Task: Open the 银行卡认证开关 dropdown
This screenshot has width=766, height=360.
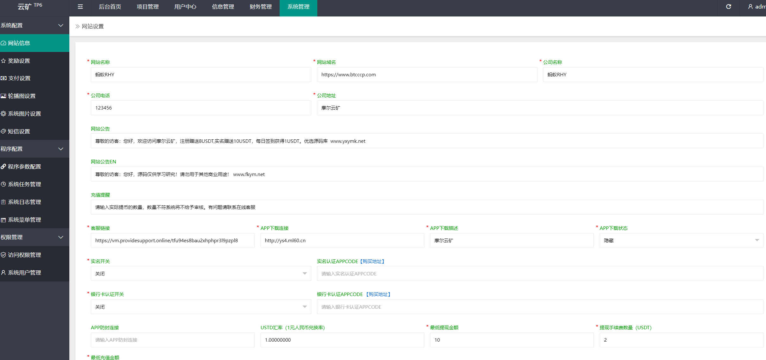Action: pos(201,307)
